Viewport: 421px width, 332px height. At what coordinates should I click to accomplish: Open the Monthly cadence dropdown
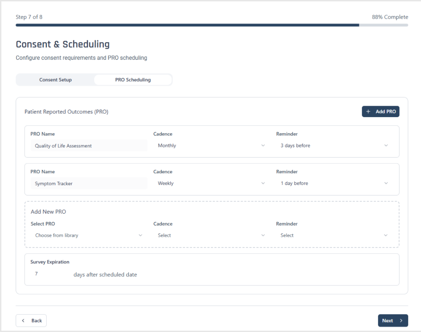click(212, 146)
